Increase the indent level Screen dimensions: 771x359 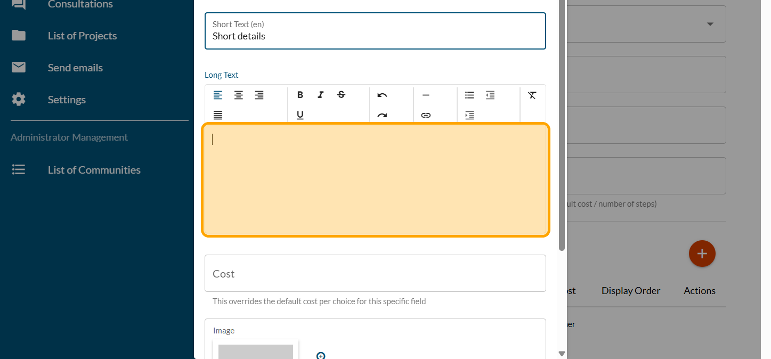pyautogui.click(x=469, y=115)
